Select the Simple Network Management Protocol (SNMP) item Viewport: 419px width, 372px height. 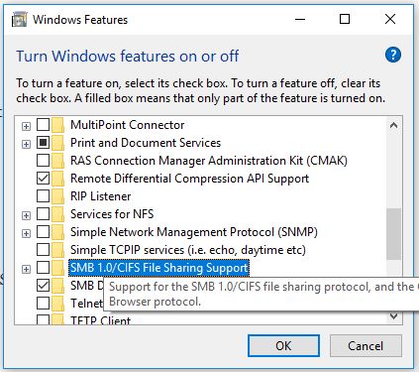(194, 232)
